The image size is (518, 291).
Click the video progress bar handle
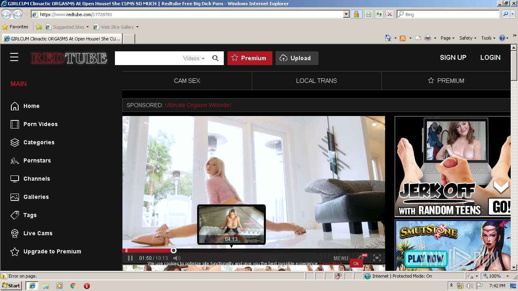click(x=174, y=251)
